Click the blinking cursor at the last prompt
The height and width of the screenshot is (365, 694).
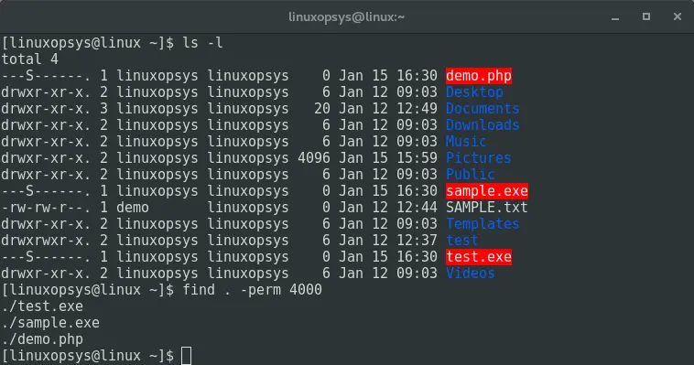(187, 356)
